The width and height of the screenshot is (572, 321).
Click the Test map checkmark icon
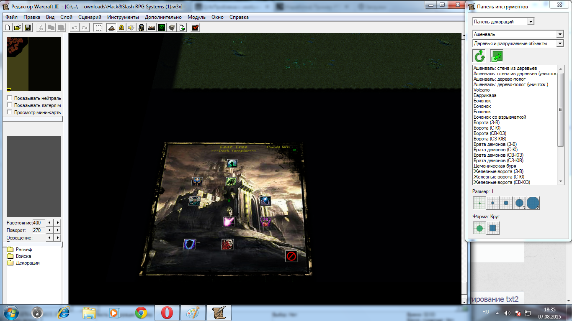(x=195, y=28)
